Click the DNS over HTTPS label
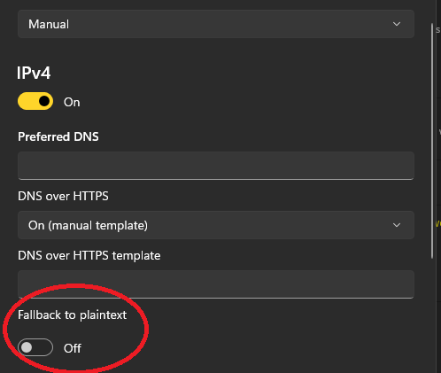 click(x=63, y=196)
